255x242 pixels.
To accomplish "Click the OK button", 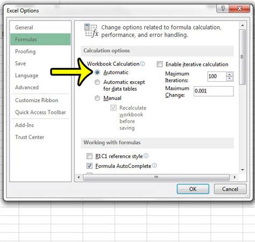I will [x=193, y=189].
